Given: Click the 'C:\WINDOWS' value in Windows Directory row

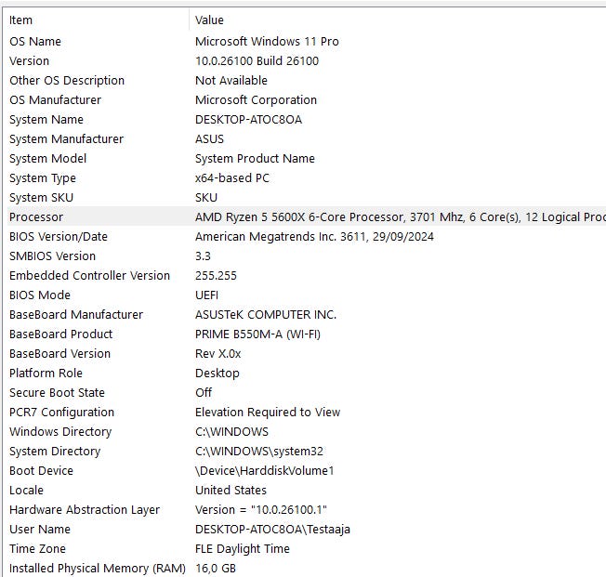Looking at the screenshot, I should [x=231, y=432].
